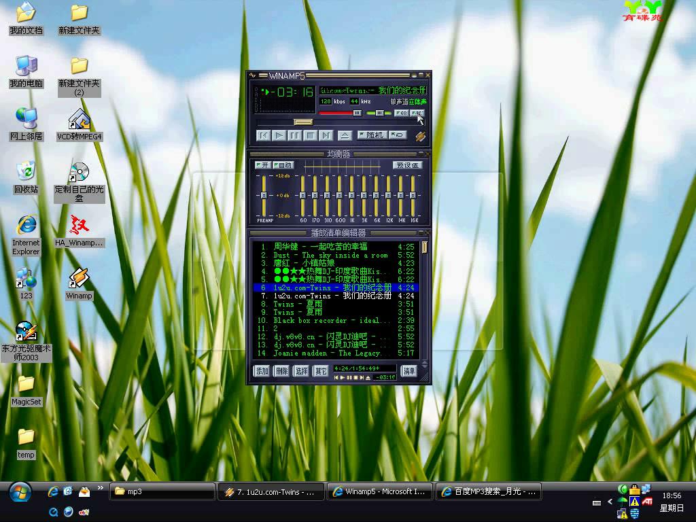The height and width of the screenshot is (522, 696).
Task: Open Winamp main menu icon in title bar
Action: 253,75
